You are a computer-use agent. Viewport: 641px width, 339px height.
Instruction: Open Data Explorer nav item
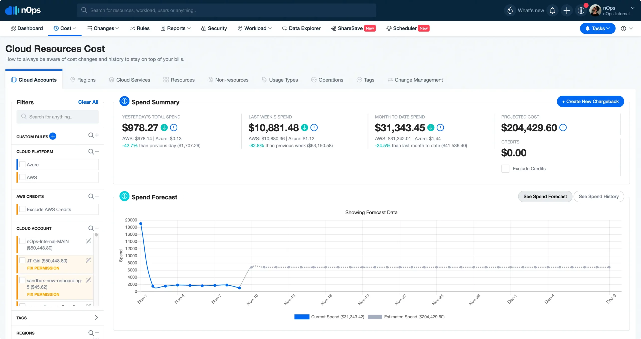coord(301,28)
